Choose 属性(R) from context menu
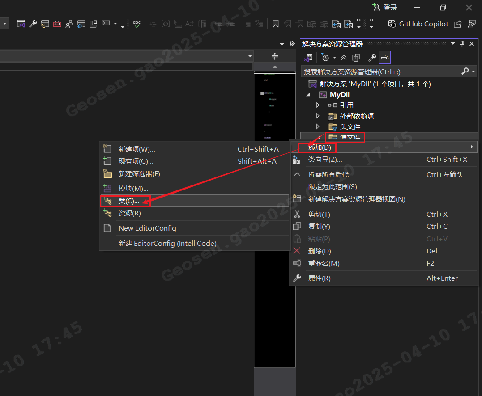Viewport: 482px width, 396px height. (x=384, y=278)
